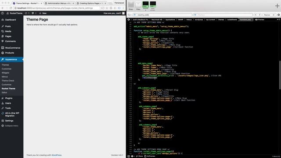Switch to Administration Menus browser tab

[59, 4]
